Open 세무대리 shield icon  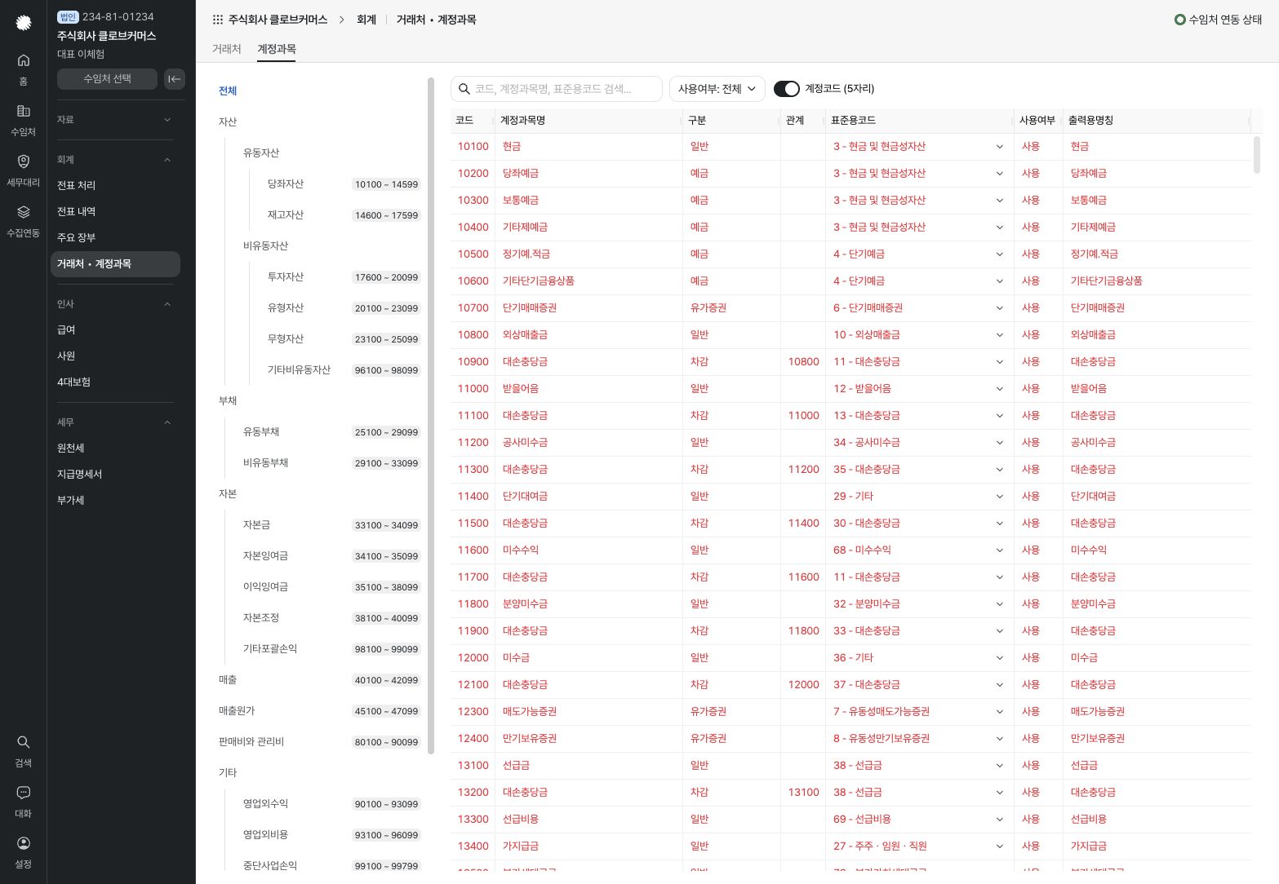point(24,161)
